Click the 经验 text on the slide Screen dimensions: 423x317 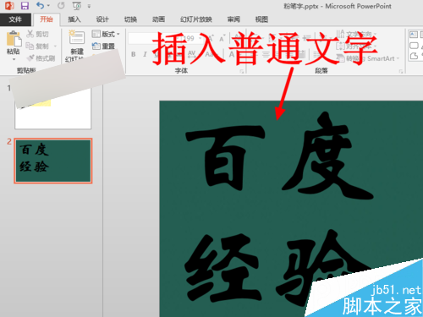(277, 268)
